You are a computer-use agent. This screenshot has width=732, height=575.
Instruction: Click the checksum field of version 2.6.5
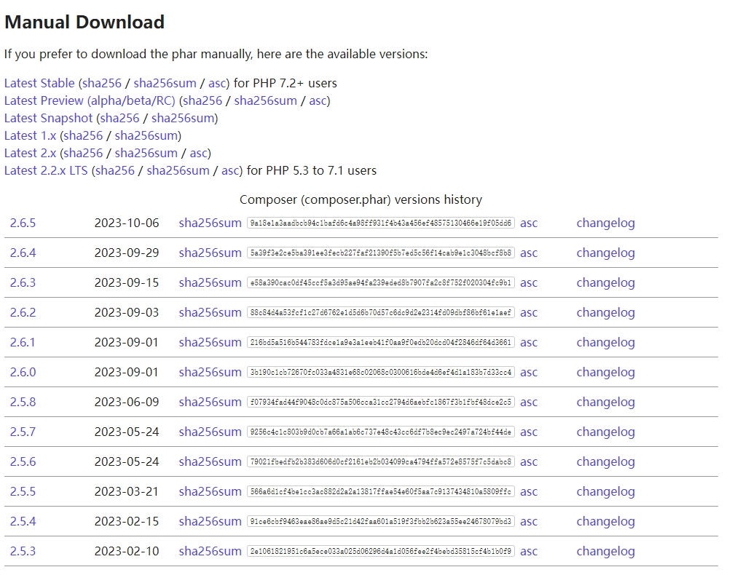(381, 223)
